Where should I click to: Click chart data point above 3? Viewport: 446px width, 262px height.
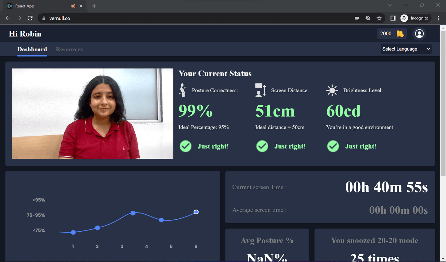133,213
